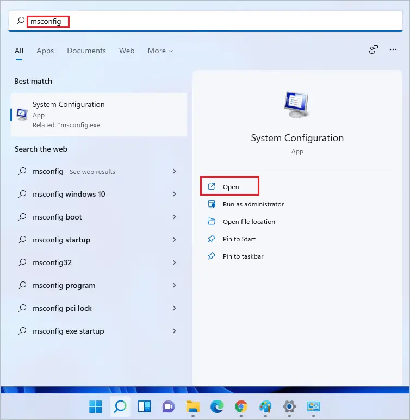Choose Pin to Start
The height and width of the screenshot is (420, 410).
click(x=239, y=239)
